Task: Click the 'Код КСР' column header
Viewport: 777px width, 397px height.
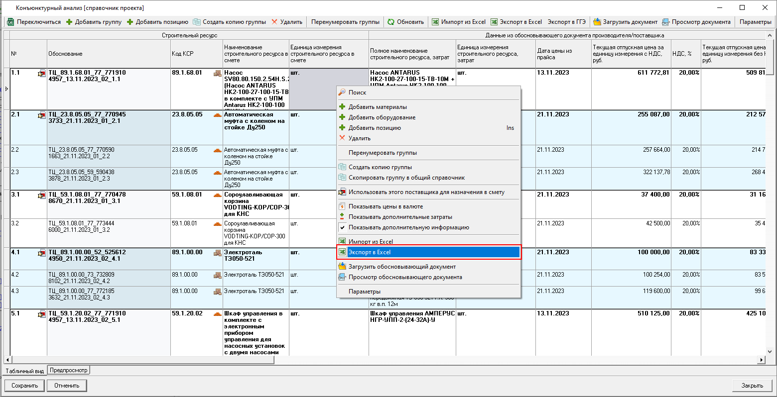Action: coord(183,54)
